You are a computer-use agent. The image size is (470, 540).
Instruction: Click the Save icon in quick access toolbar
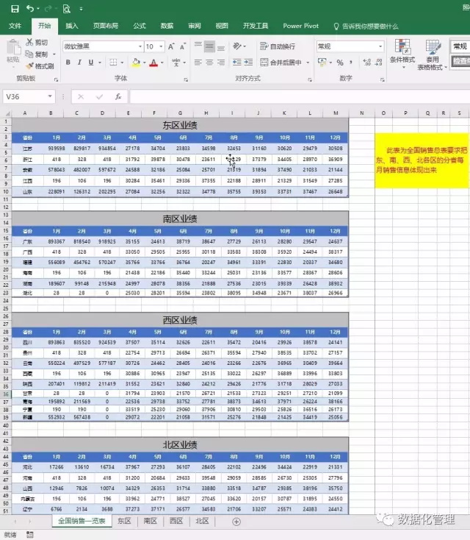pyautogui.click(x=15, y=9)
